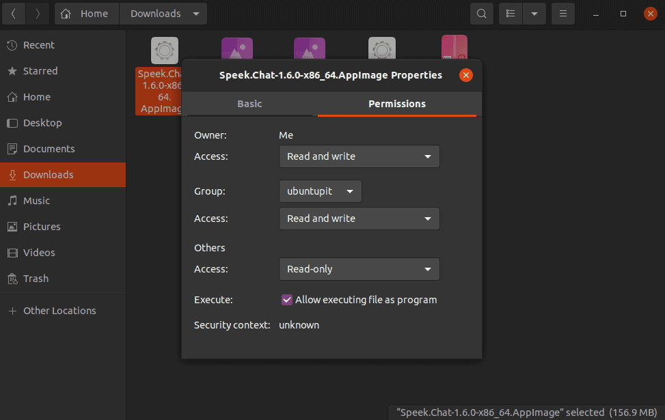Select the second purple image file
Image resolution: width=665 pixels, height=420 pixels.
tap(310, 48)
